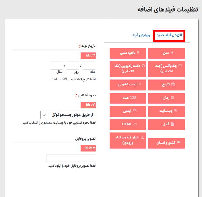Screen dimensions: 202x197
Task: Select the افزودن فیلد جدید tab
Action: [x=169, y=35]
